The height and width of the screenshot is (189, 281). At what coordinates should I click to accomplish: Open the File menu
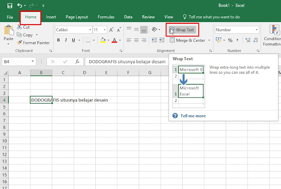coord(10,17)
